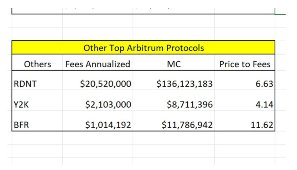Select the Fees Annualized header cell
Image resolution: width=297 pixels, height=170 pixels.
coord(98,62)
